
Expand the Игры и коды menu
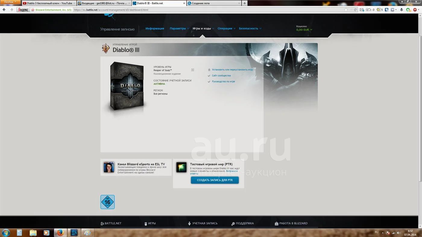[x=203, y=29]
